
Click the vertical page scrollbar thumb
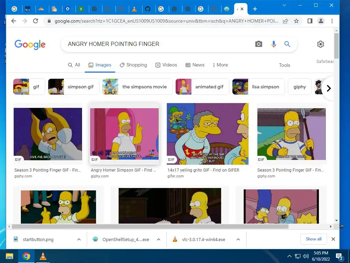(336, 46)
